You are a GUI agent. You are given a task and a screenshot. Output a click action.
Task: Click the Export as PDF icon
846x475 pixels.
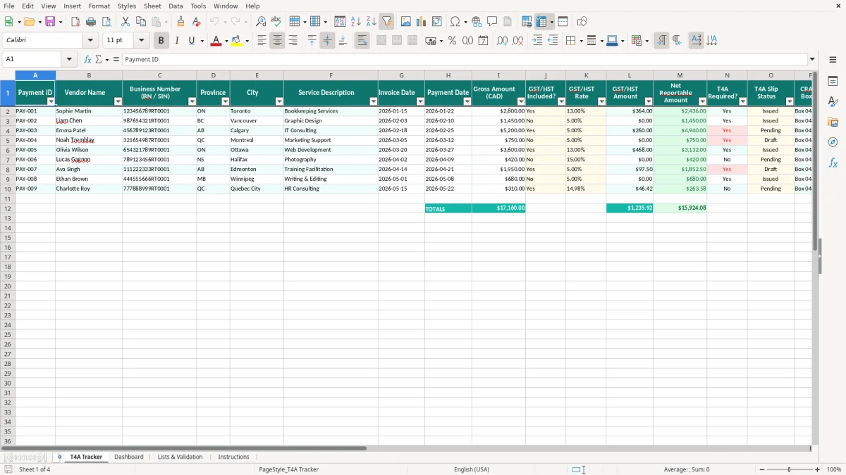pos(75,22)
